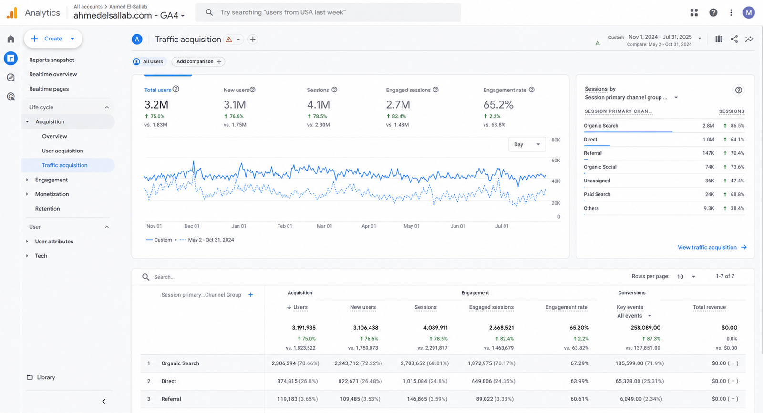Open Key events All events dropdown

[x=634, y=316]
